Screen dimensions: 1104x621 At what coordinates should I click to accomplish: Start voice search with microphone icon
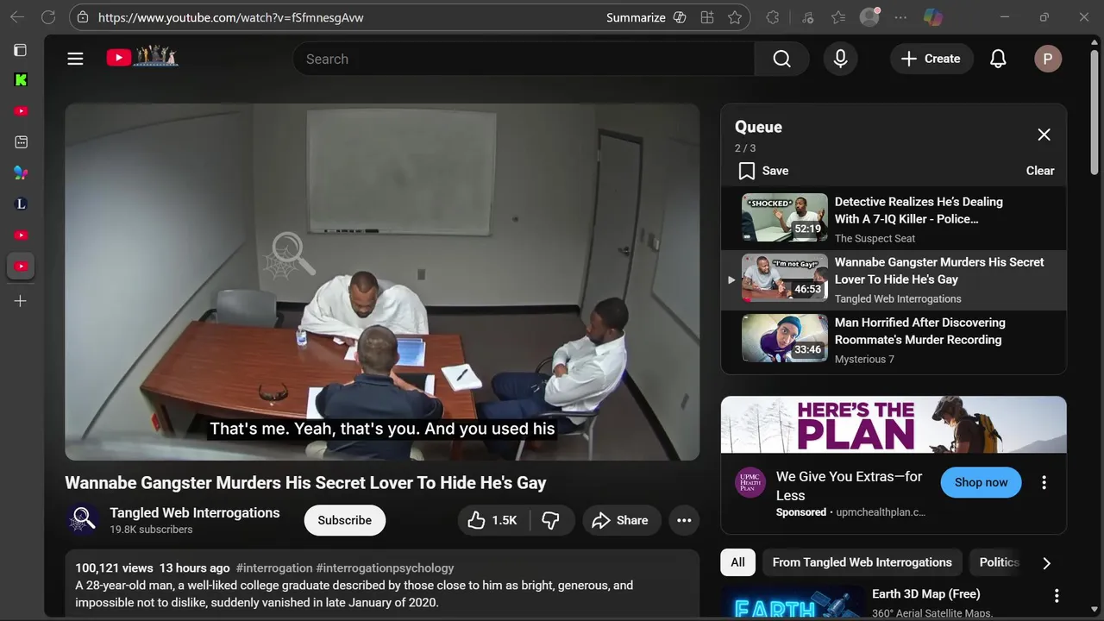pos(840,59)
